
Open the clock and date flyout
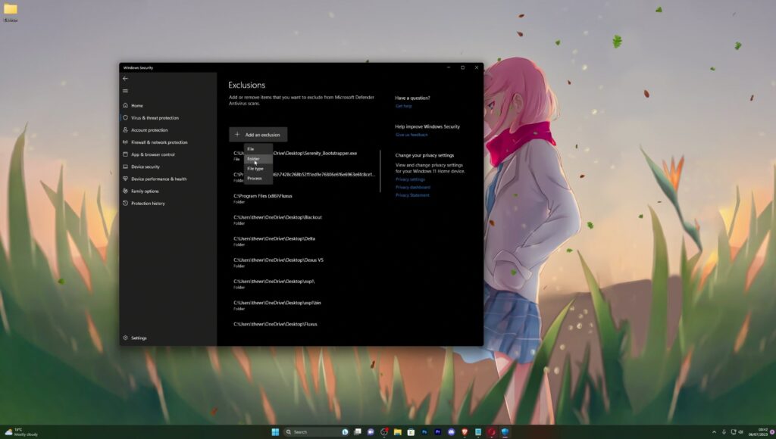click(758, 432)
